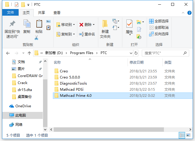Click the Properties quick access toolbar icon
This screenshot has height=141, width=195.
(x=16, y=5)
